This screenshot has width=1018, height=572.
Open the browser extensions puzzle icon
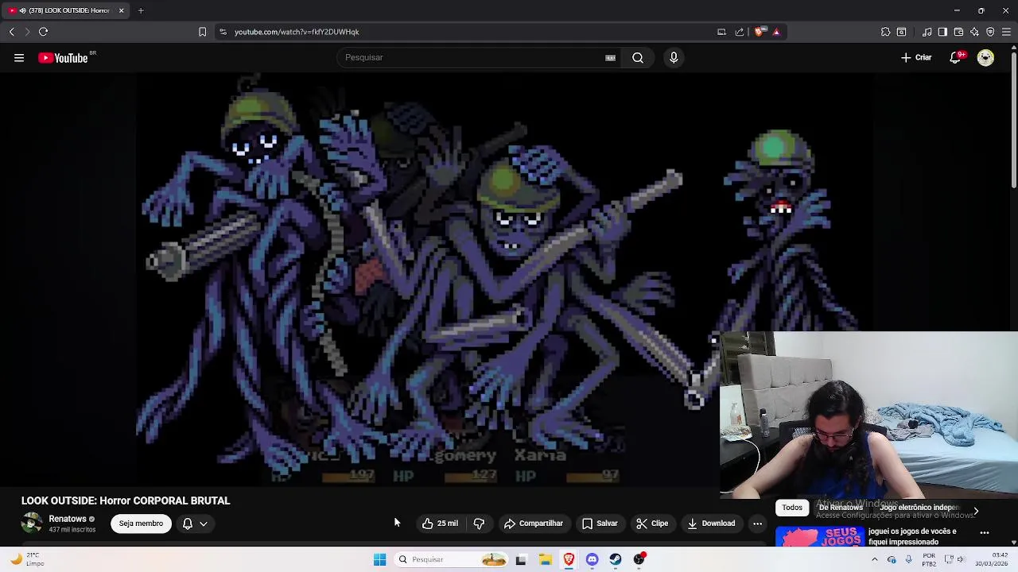coord(885,32)
